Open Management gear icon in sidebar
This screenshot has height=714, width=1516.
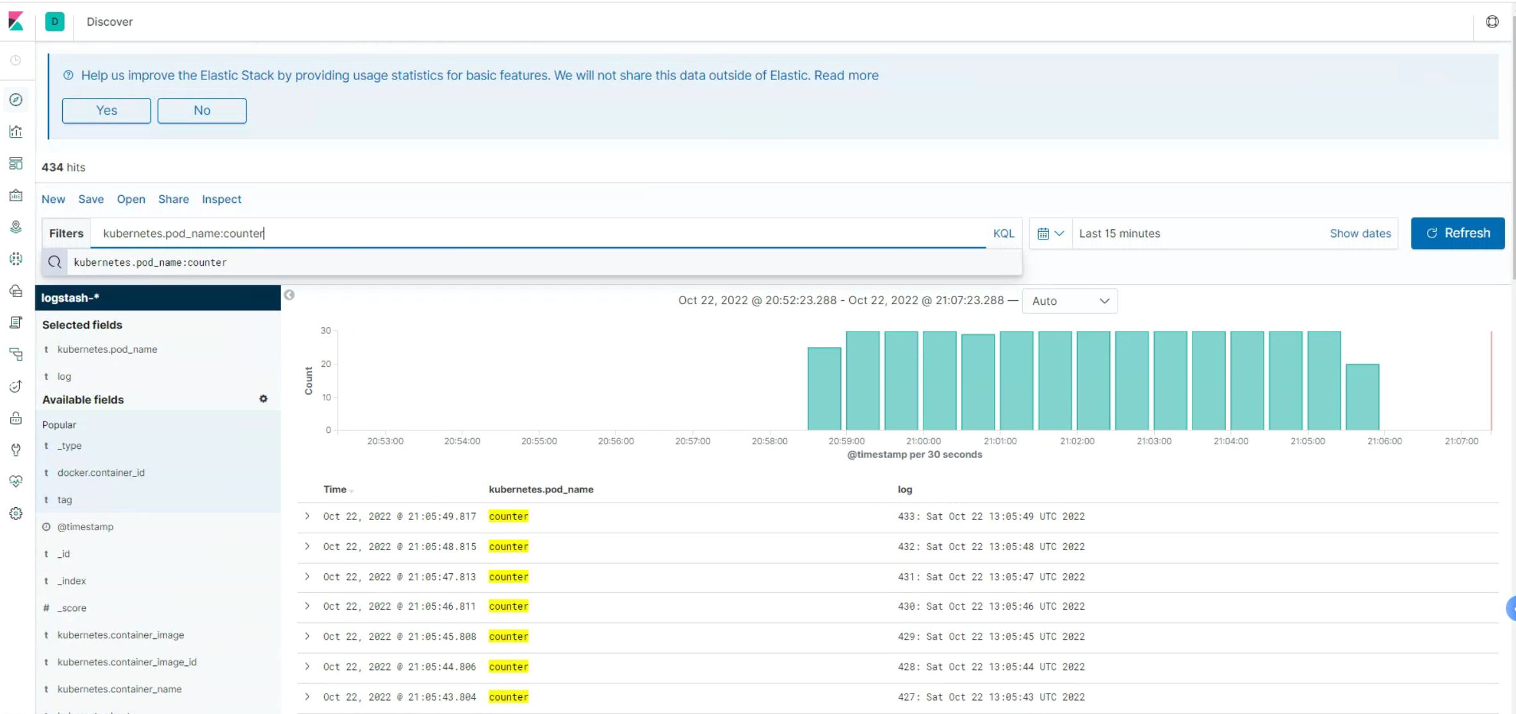16,514
